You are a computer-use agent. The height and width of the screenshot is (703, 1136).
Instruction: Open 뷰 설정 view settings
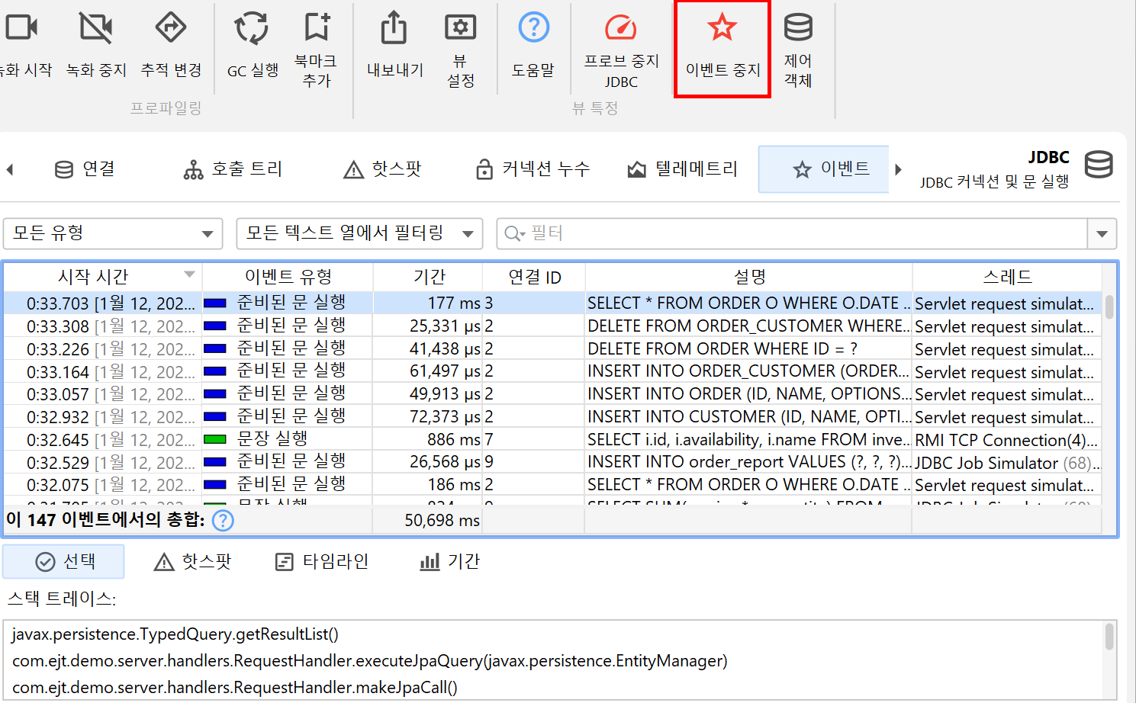460,28
